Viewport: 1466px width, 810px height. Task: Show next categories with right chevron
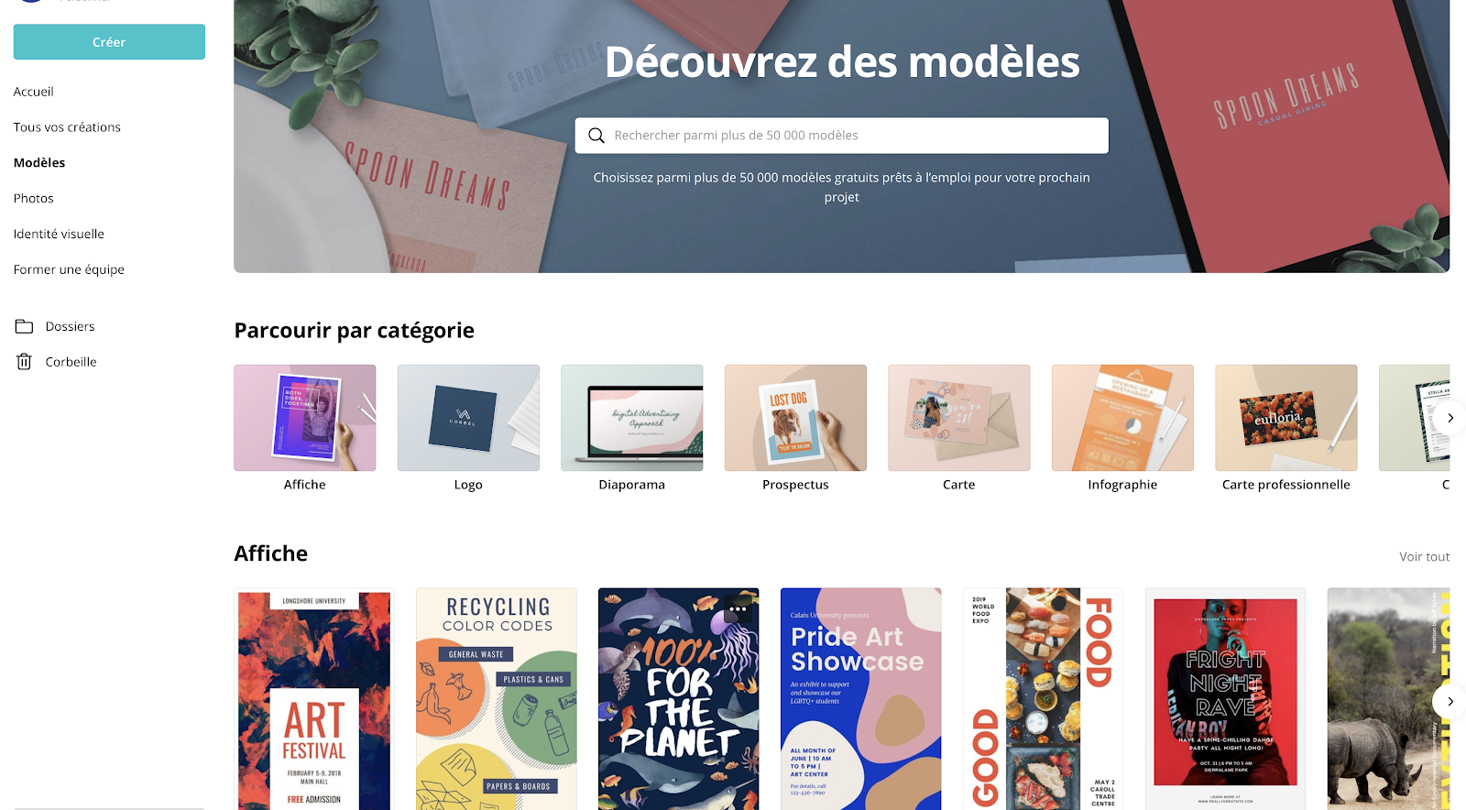1450,418
